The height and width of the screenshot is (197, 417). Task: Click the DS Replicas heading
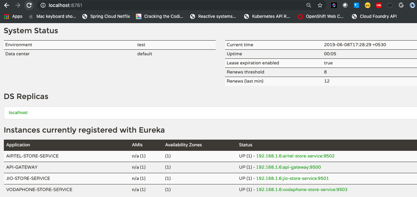pyautogui.click(x=26, y=96)
